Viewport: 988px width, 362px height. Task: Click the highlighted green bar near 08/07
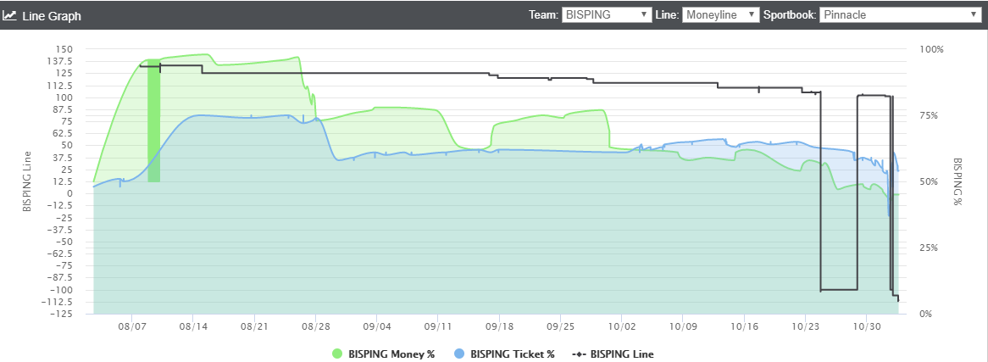(153, 120)
